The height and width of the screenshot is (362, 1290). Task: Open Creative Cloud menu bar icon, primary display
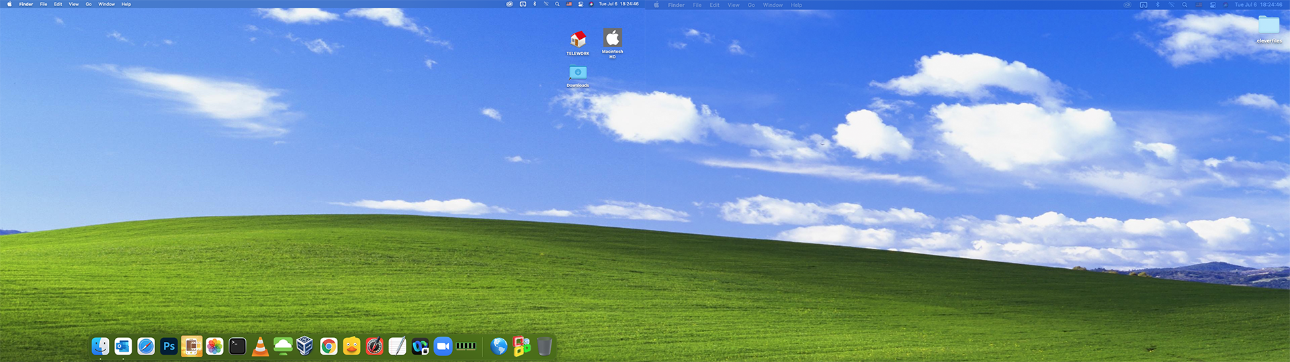[x=509, y=4]
